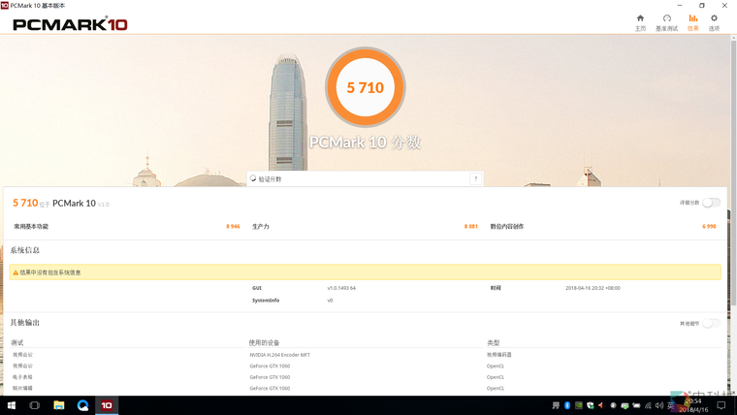The image size is (737, 415).
Task: Go to the 主页 home tab
Action: (640, 22)
